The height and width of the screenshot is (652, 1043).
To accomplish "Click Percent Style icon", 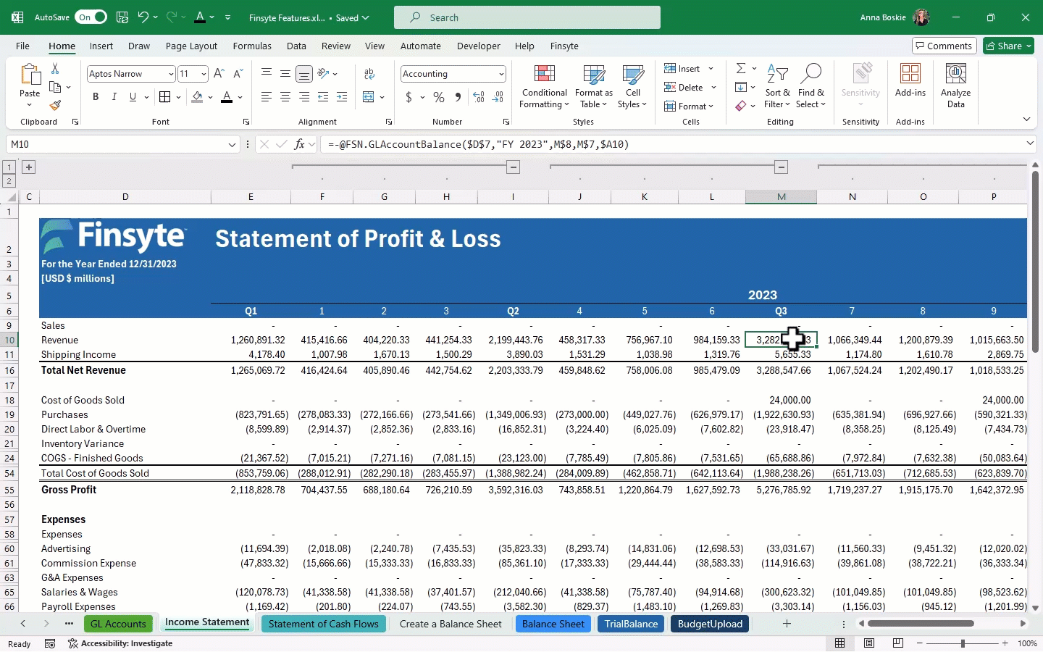I will (439, 97).
